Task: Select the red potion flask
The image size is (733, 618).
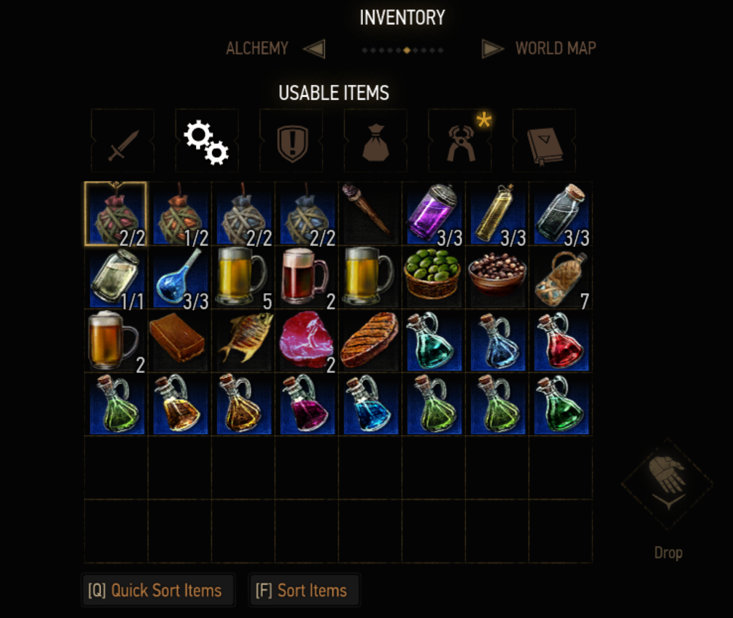Action: [561, 340]
